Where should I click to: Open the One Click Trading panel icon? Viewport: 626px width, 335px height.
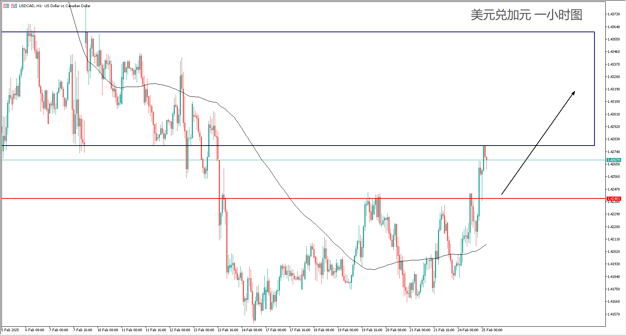point(14,6)
